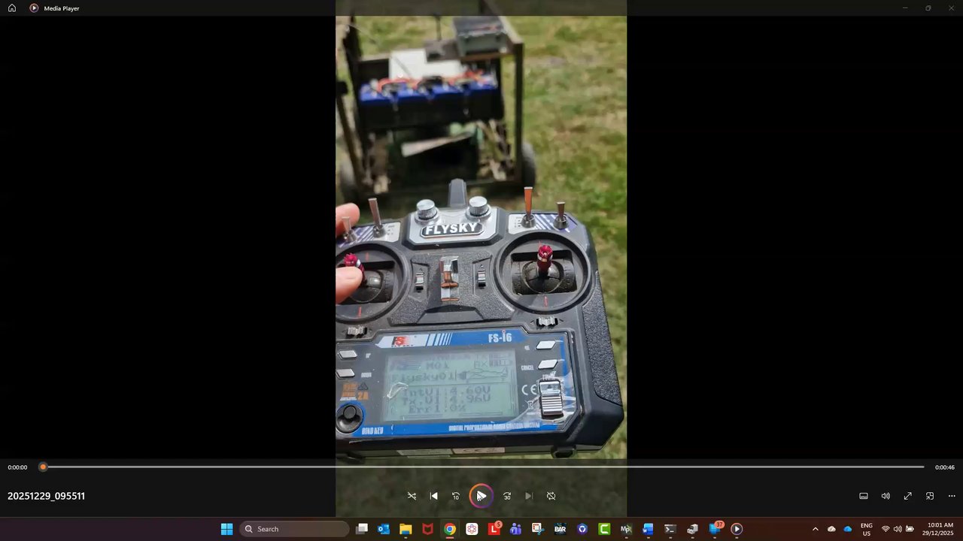
Task: Open Terminal from taskbar
Action: pos(670,529)
